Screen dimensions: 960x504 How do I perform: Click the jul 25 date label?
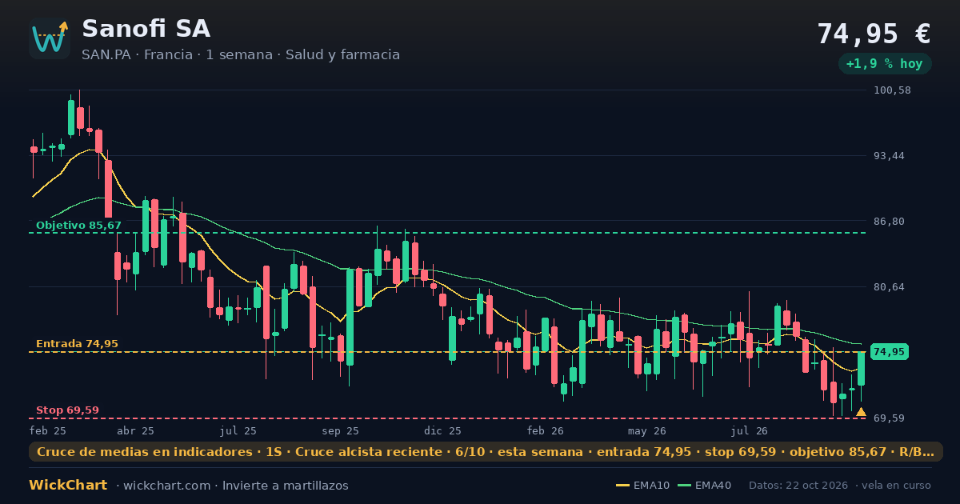[238, 430]
